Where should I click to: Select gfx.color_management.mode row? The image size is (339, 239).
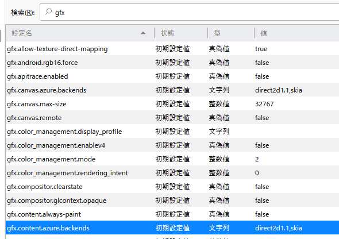coord(172,159)
